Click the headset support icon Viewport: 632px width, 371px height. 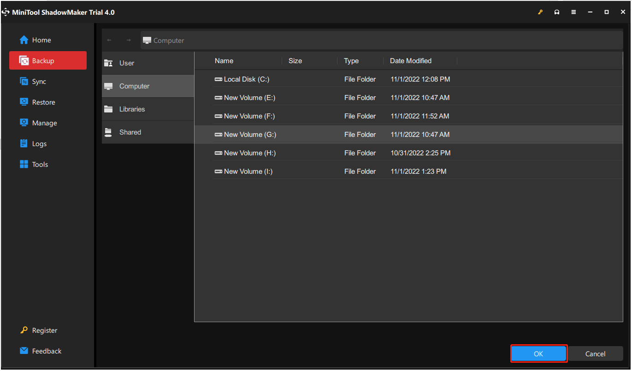tap(557, 12)
